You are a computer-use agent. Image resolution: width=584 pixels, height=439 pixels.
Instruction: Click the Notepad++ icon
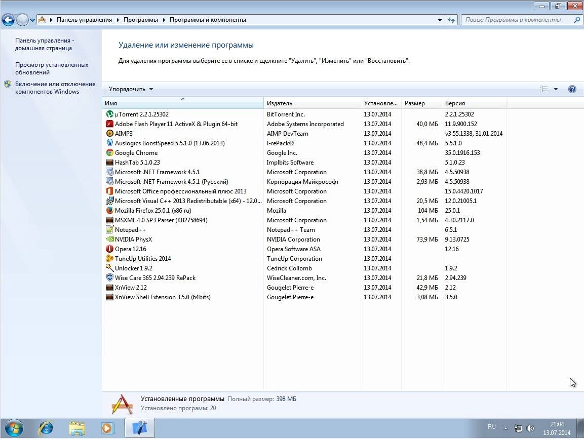coord(109,230)
